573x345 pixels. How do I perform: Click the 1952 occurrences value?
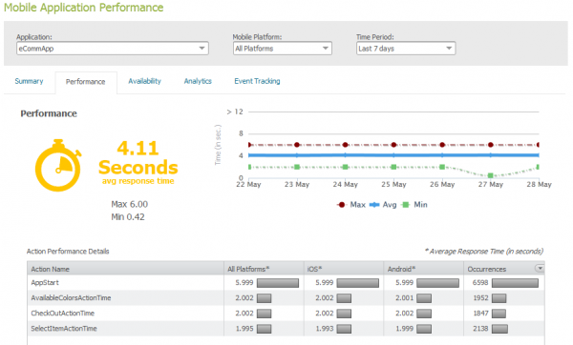pos(480,298)
